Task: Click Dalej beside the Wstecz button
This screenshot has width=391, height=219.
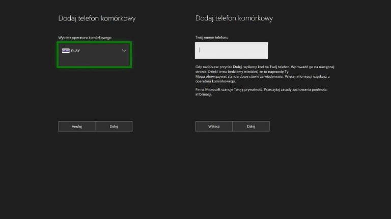Action: pyautogui.click(x=251, y=127)
